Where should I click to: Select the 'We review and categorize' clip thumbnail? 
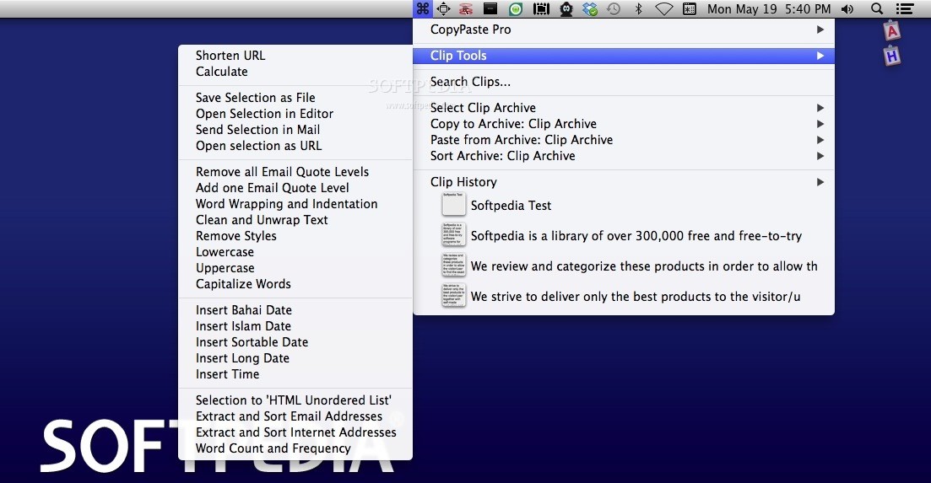(x=453, y=265)
